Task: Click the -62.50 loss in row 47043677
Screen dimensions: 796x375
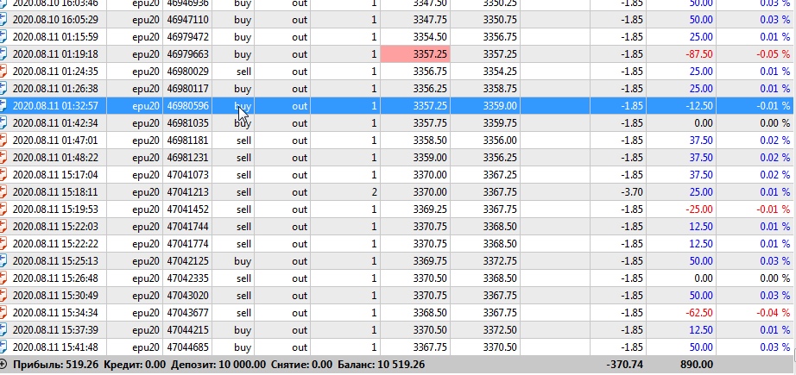Action: [699, 313]
